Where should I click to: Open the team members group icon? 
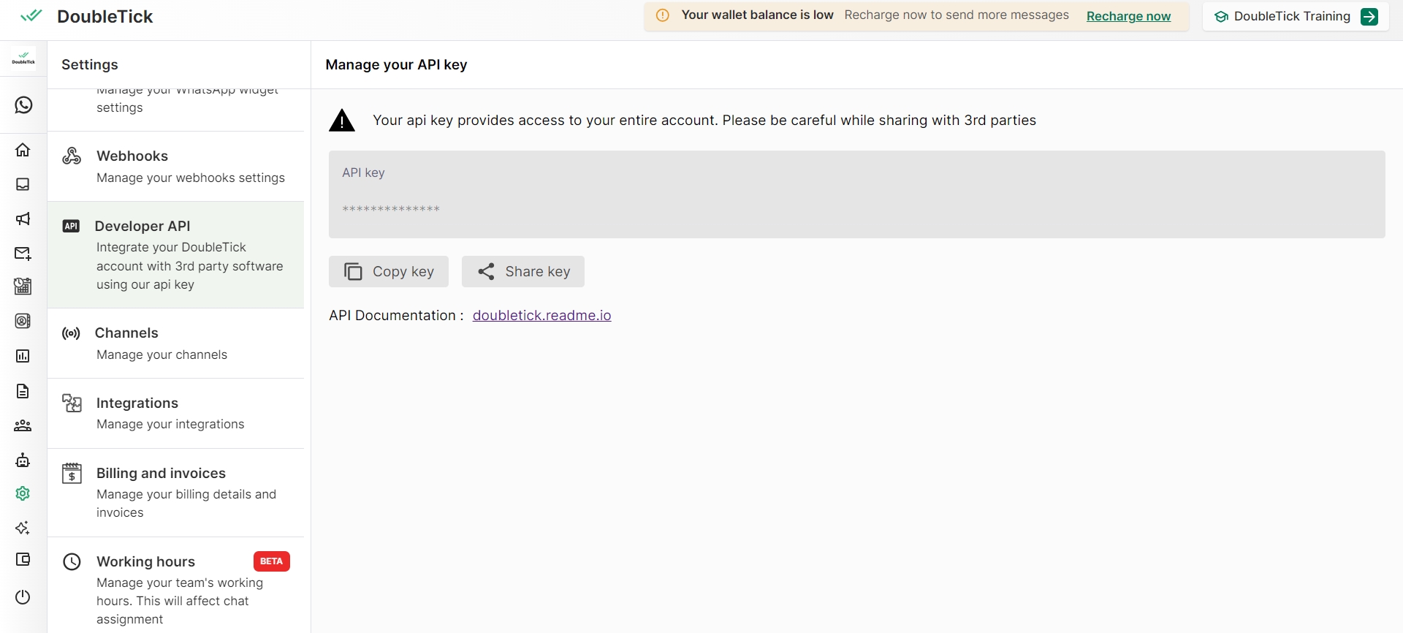tap(23, 425)
